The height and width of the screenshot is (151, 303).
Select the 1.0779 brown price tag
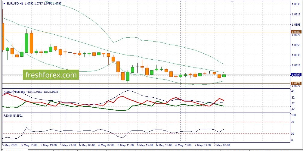(x=296, y=83)
